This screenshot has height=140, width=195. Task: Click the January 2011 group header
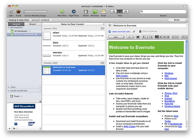[x=74, y=28]
